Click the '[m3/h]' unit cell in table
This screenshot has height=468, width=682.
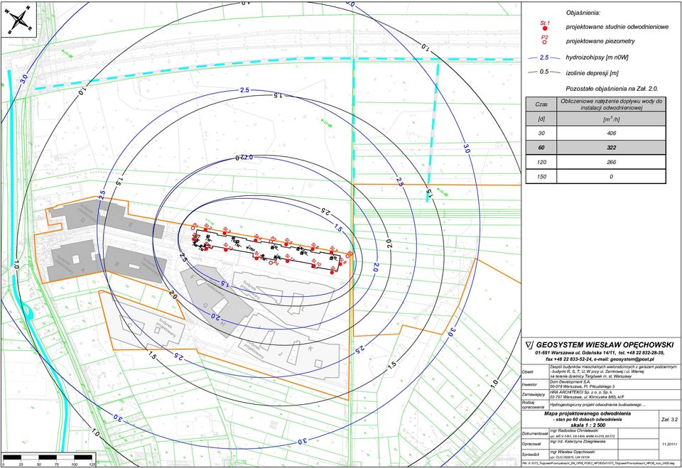tap(611, 119)
